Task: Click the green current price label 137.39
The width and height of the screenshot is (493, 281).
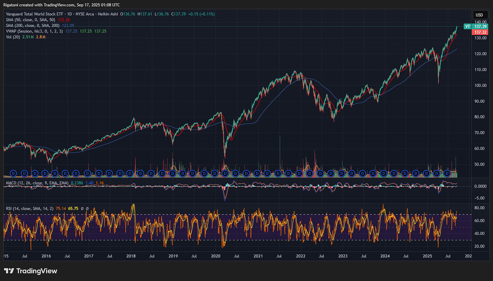Action: pos(479,26)
